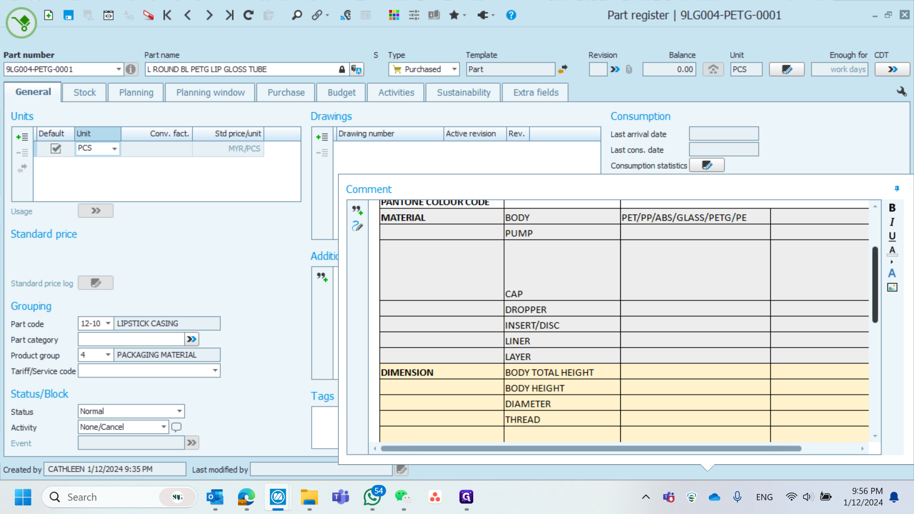Go to last record arrow
This screenshot has height=514, width=914.
click(x=229, y=15)
